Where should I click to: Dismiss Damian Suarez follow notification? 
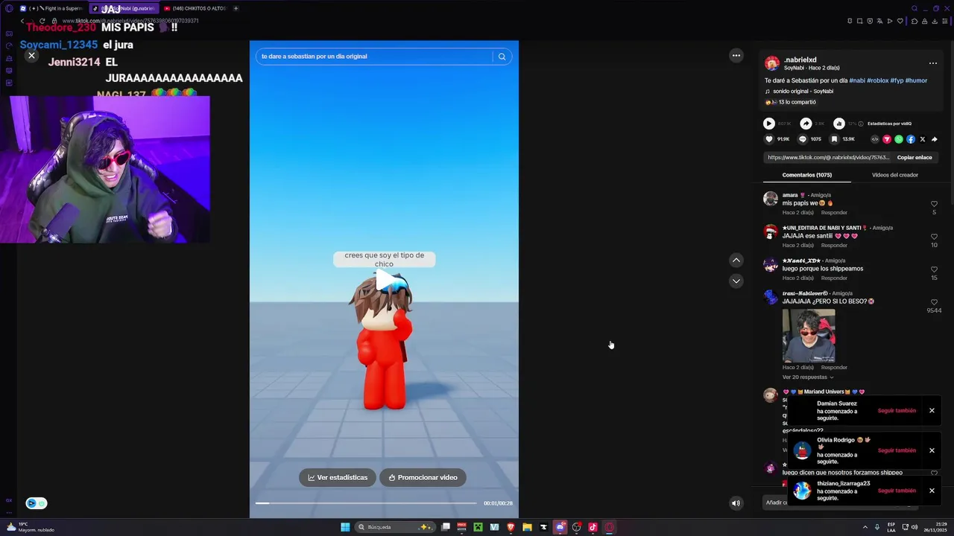932,411
